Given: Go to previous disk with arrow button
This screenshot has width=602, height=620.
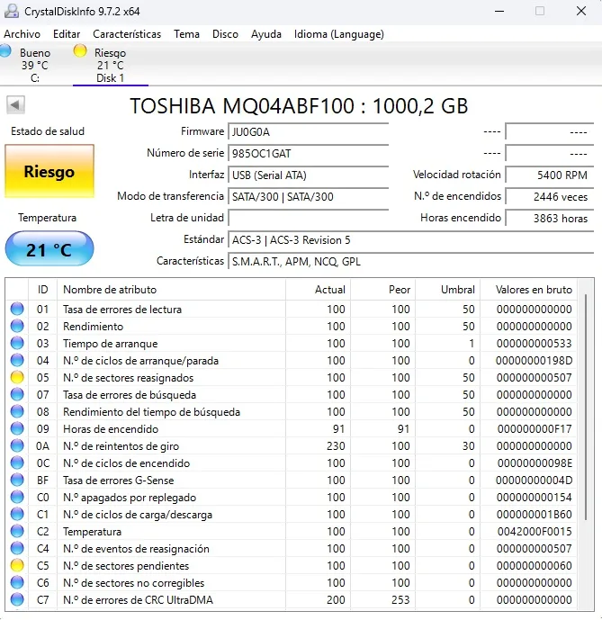Looking at the screenshot, I should click(x=15, y=105).
